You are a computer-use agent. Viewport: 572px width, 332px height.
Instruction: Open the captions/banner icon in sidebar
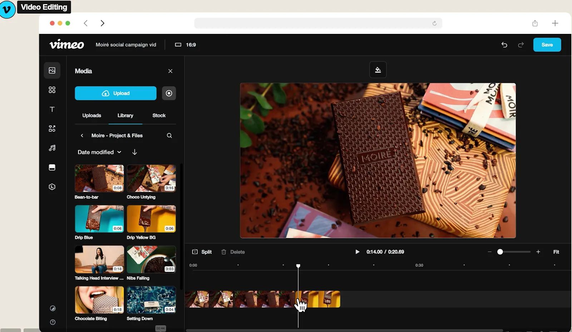[52, 167]
